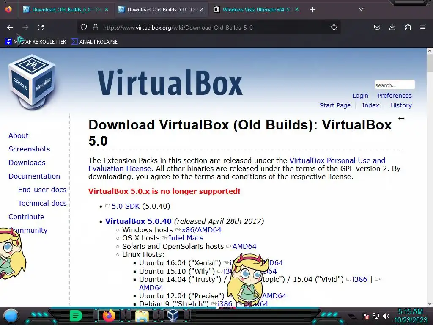Open the Start orb on the taskbar
Screen dimensions: 433x325
tap(11, 316)
